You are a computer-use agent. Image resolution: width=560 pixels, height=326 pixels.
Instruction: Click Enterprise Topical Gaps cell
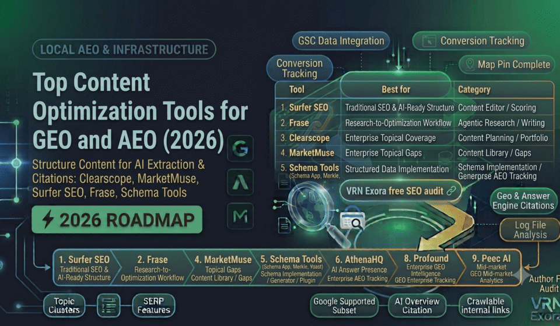(x=383, y=153)
